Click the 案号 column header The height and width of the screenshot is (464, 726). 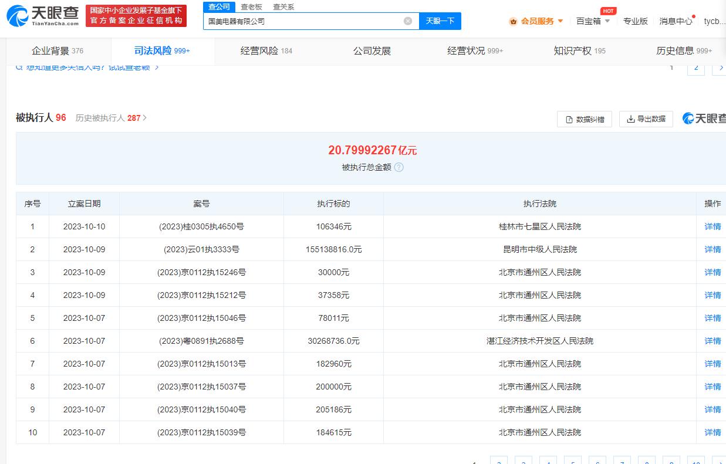201,204
